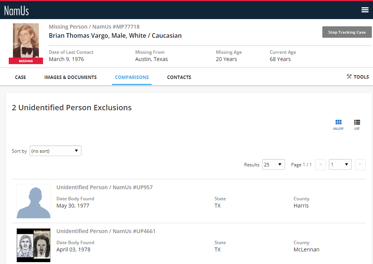Switch to Gallery view
373x264 pixels.
338,124
